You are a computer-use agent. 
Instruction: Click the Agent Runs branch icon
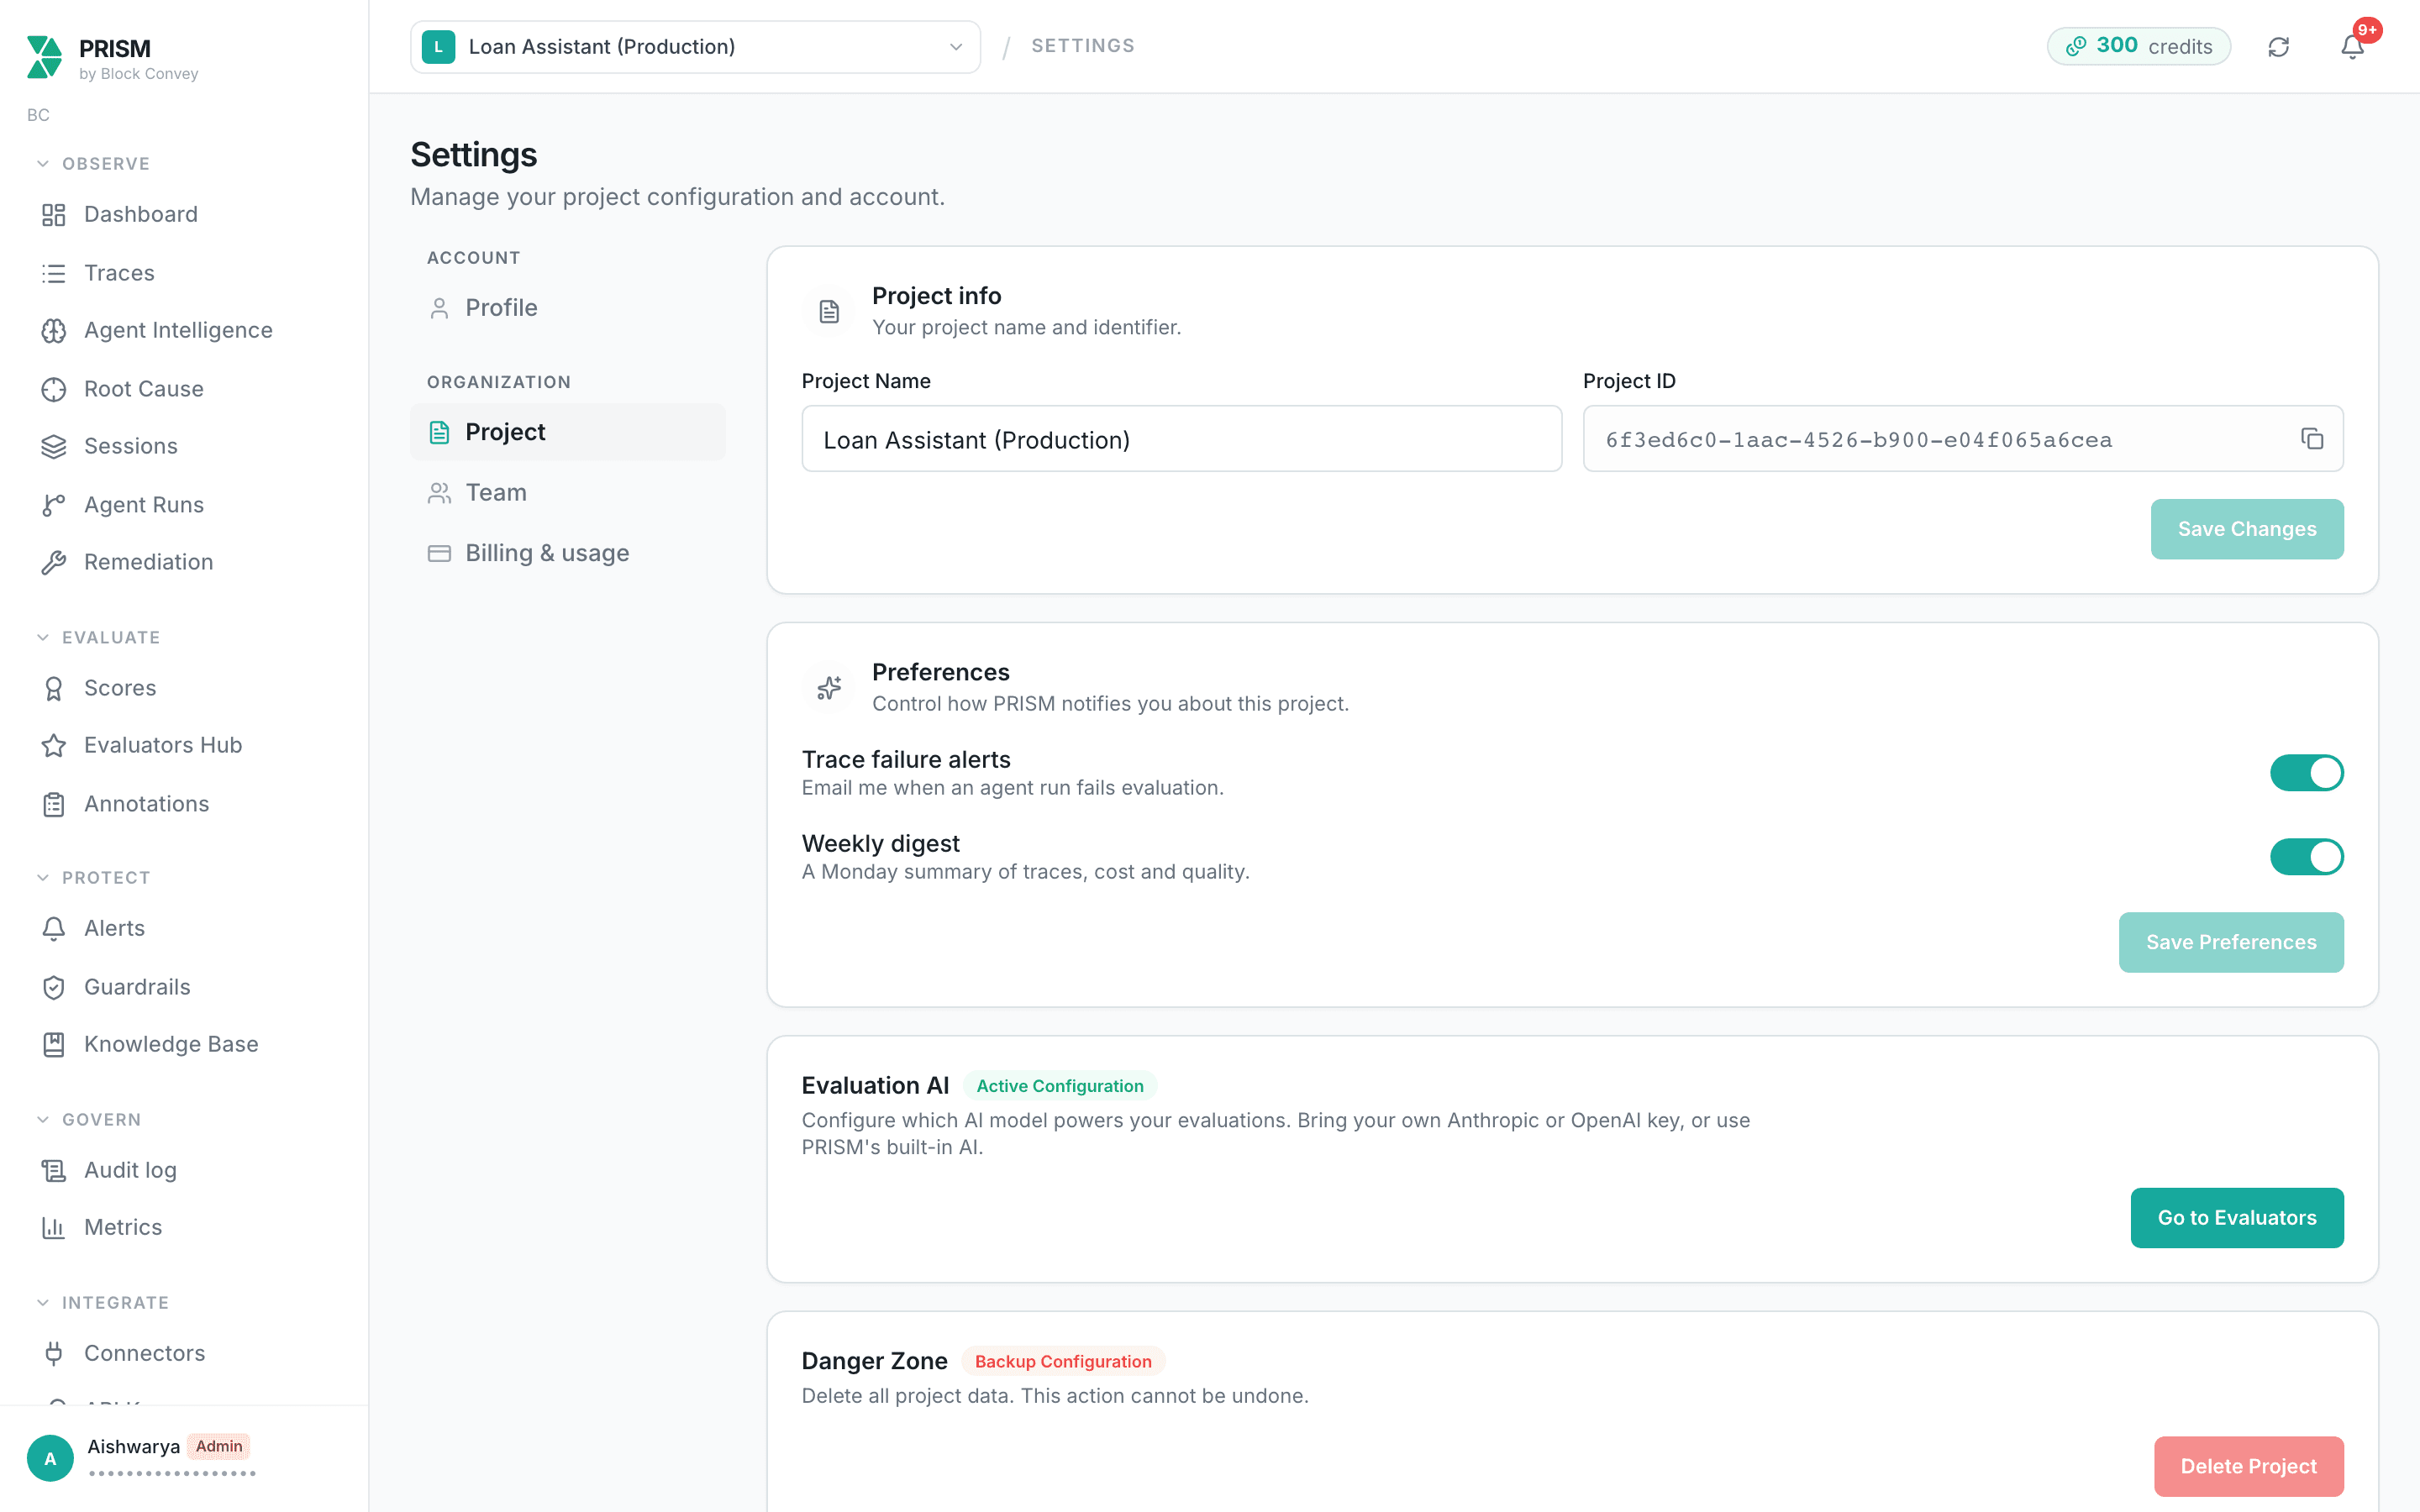(54, 505)
